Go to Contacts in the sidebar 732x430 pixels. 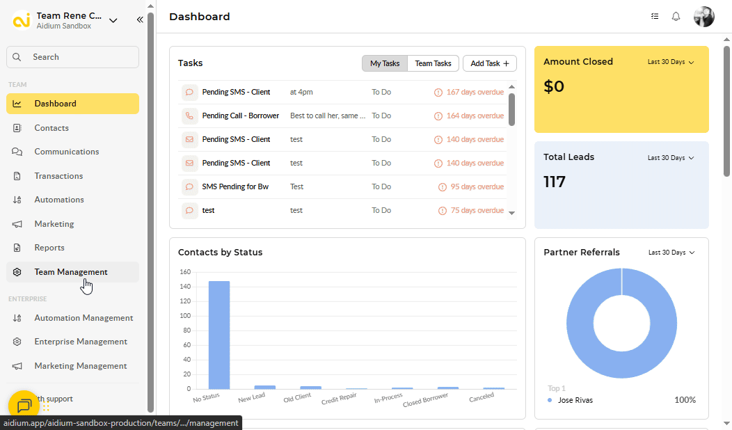[x=51, y=128]
